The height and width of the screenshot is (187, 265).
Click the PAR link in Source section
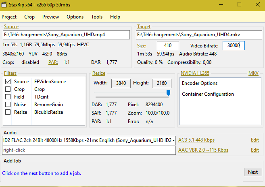point(53,62)
